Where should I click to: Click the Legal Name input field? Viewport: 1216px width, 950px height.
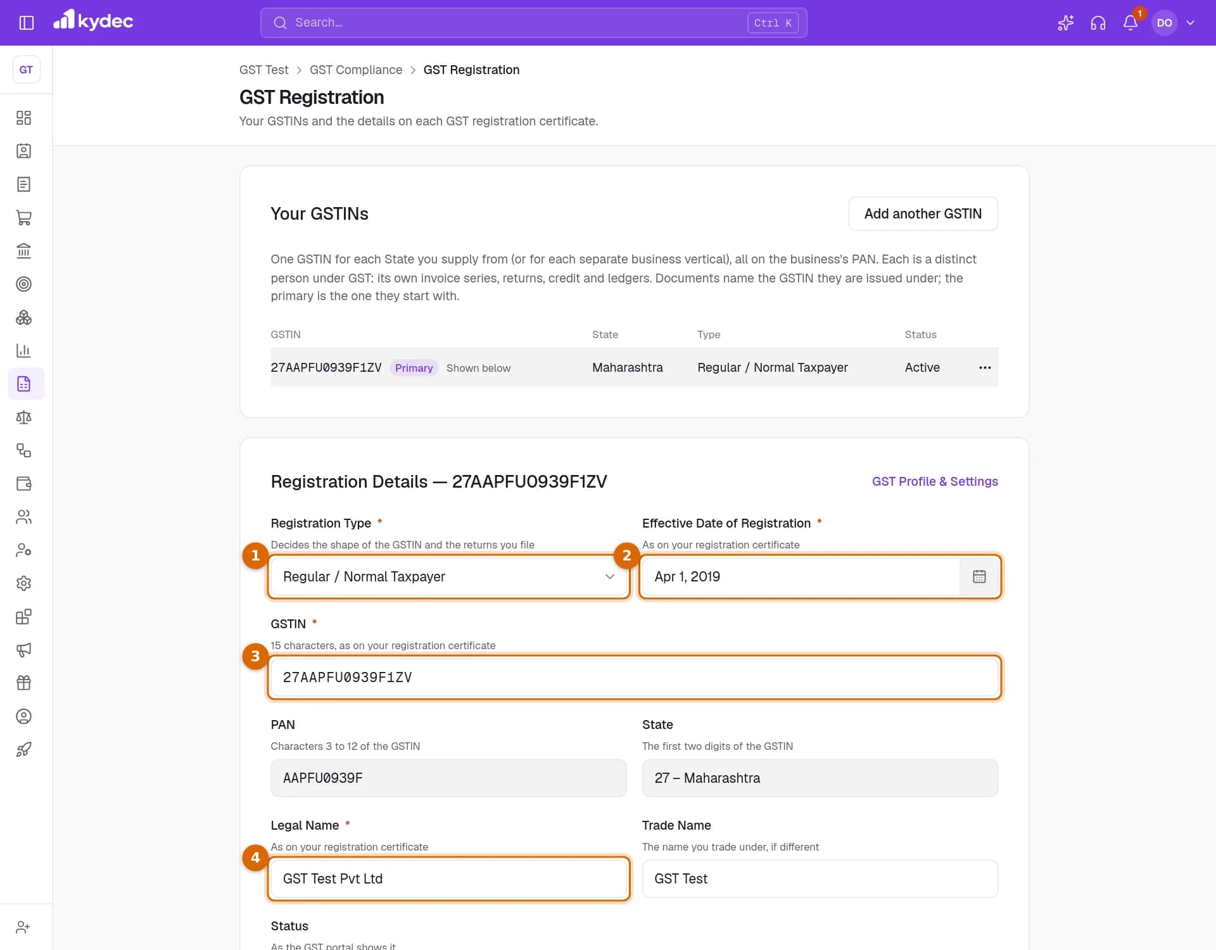coord(448,878)
